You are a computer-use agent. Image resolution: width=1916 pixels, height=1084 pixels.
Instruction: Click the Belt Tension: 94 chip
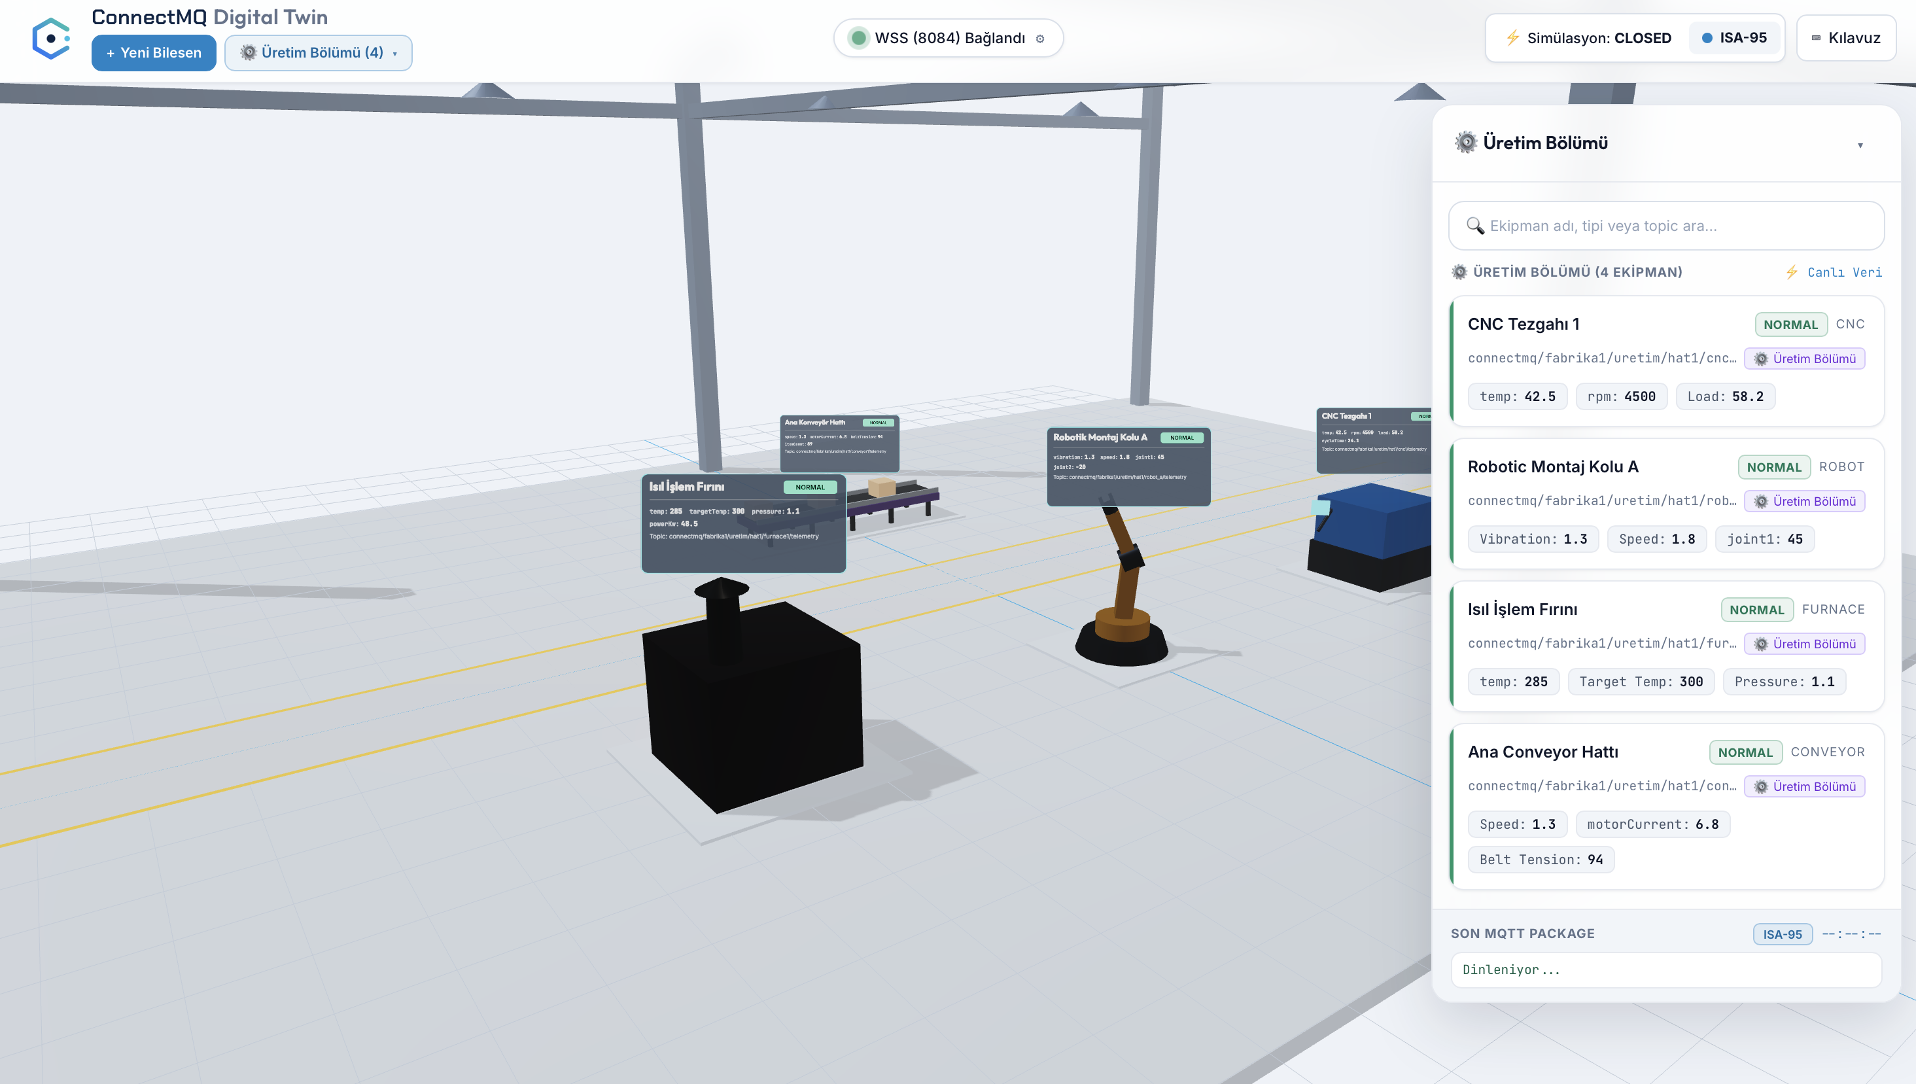pyautogui.click(x=1541, y=860)
